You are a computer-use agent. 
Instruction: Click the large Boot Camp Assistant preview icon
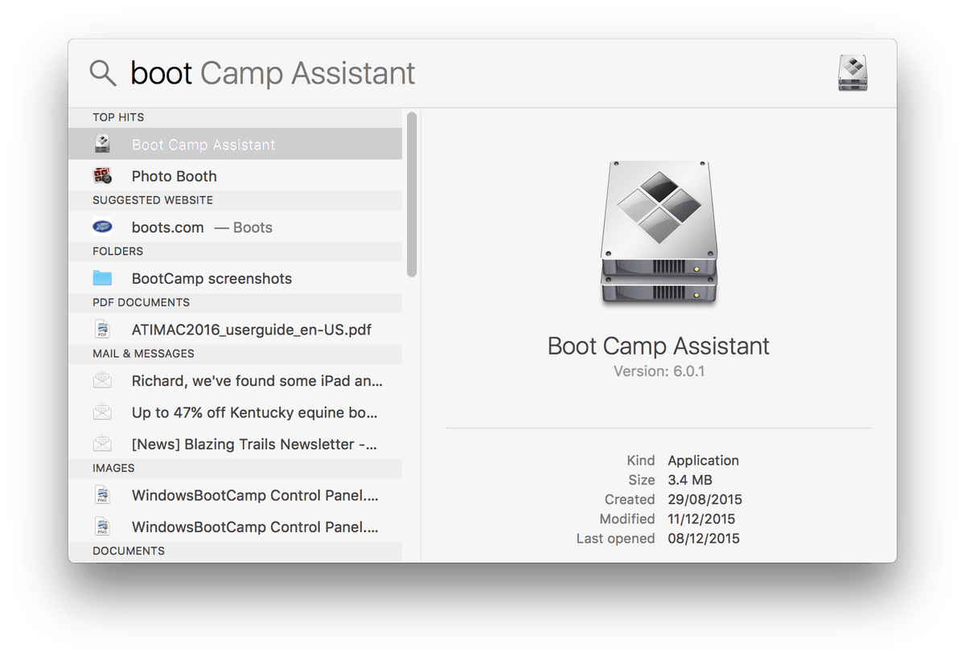coord(659,233)
